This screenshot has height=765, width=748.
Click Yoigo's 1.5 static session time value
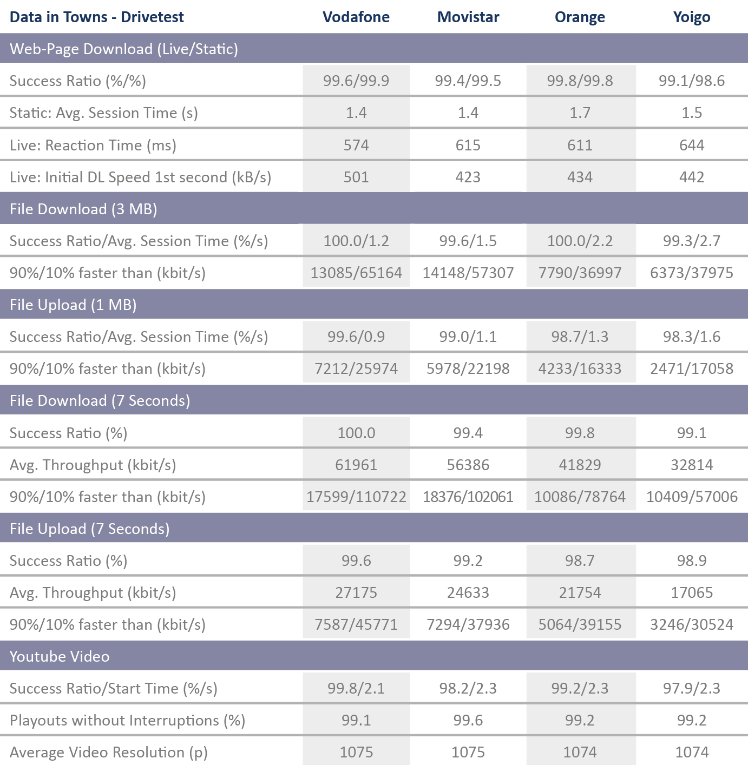point(692,113)
